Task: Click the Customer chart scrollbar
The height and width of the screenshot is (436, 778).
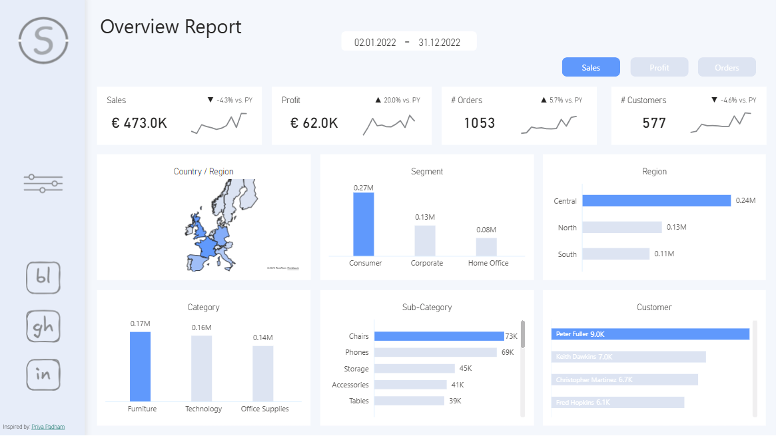Action: coord(755,369)
